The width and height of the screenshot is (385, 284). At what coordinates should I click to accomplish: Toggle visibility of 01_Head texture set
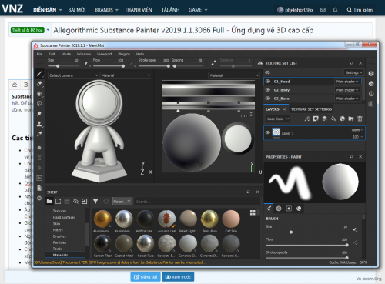point(268,82)
